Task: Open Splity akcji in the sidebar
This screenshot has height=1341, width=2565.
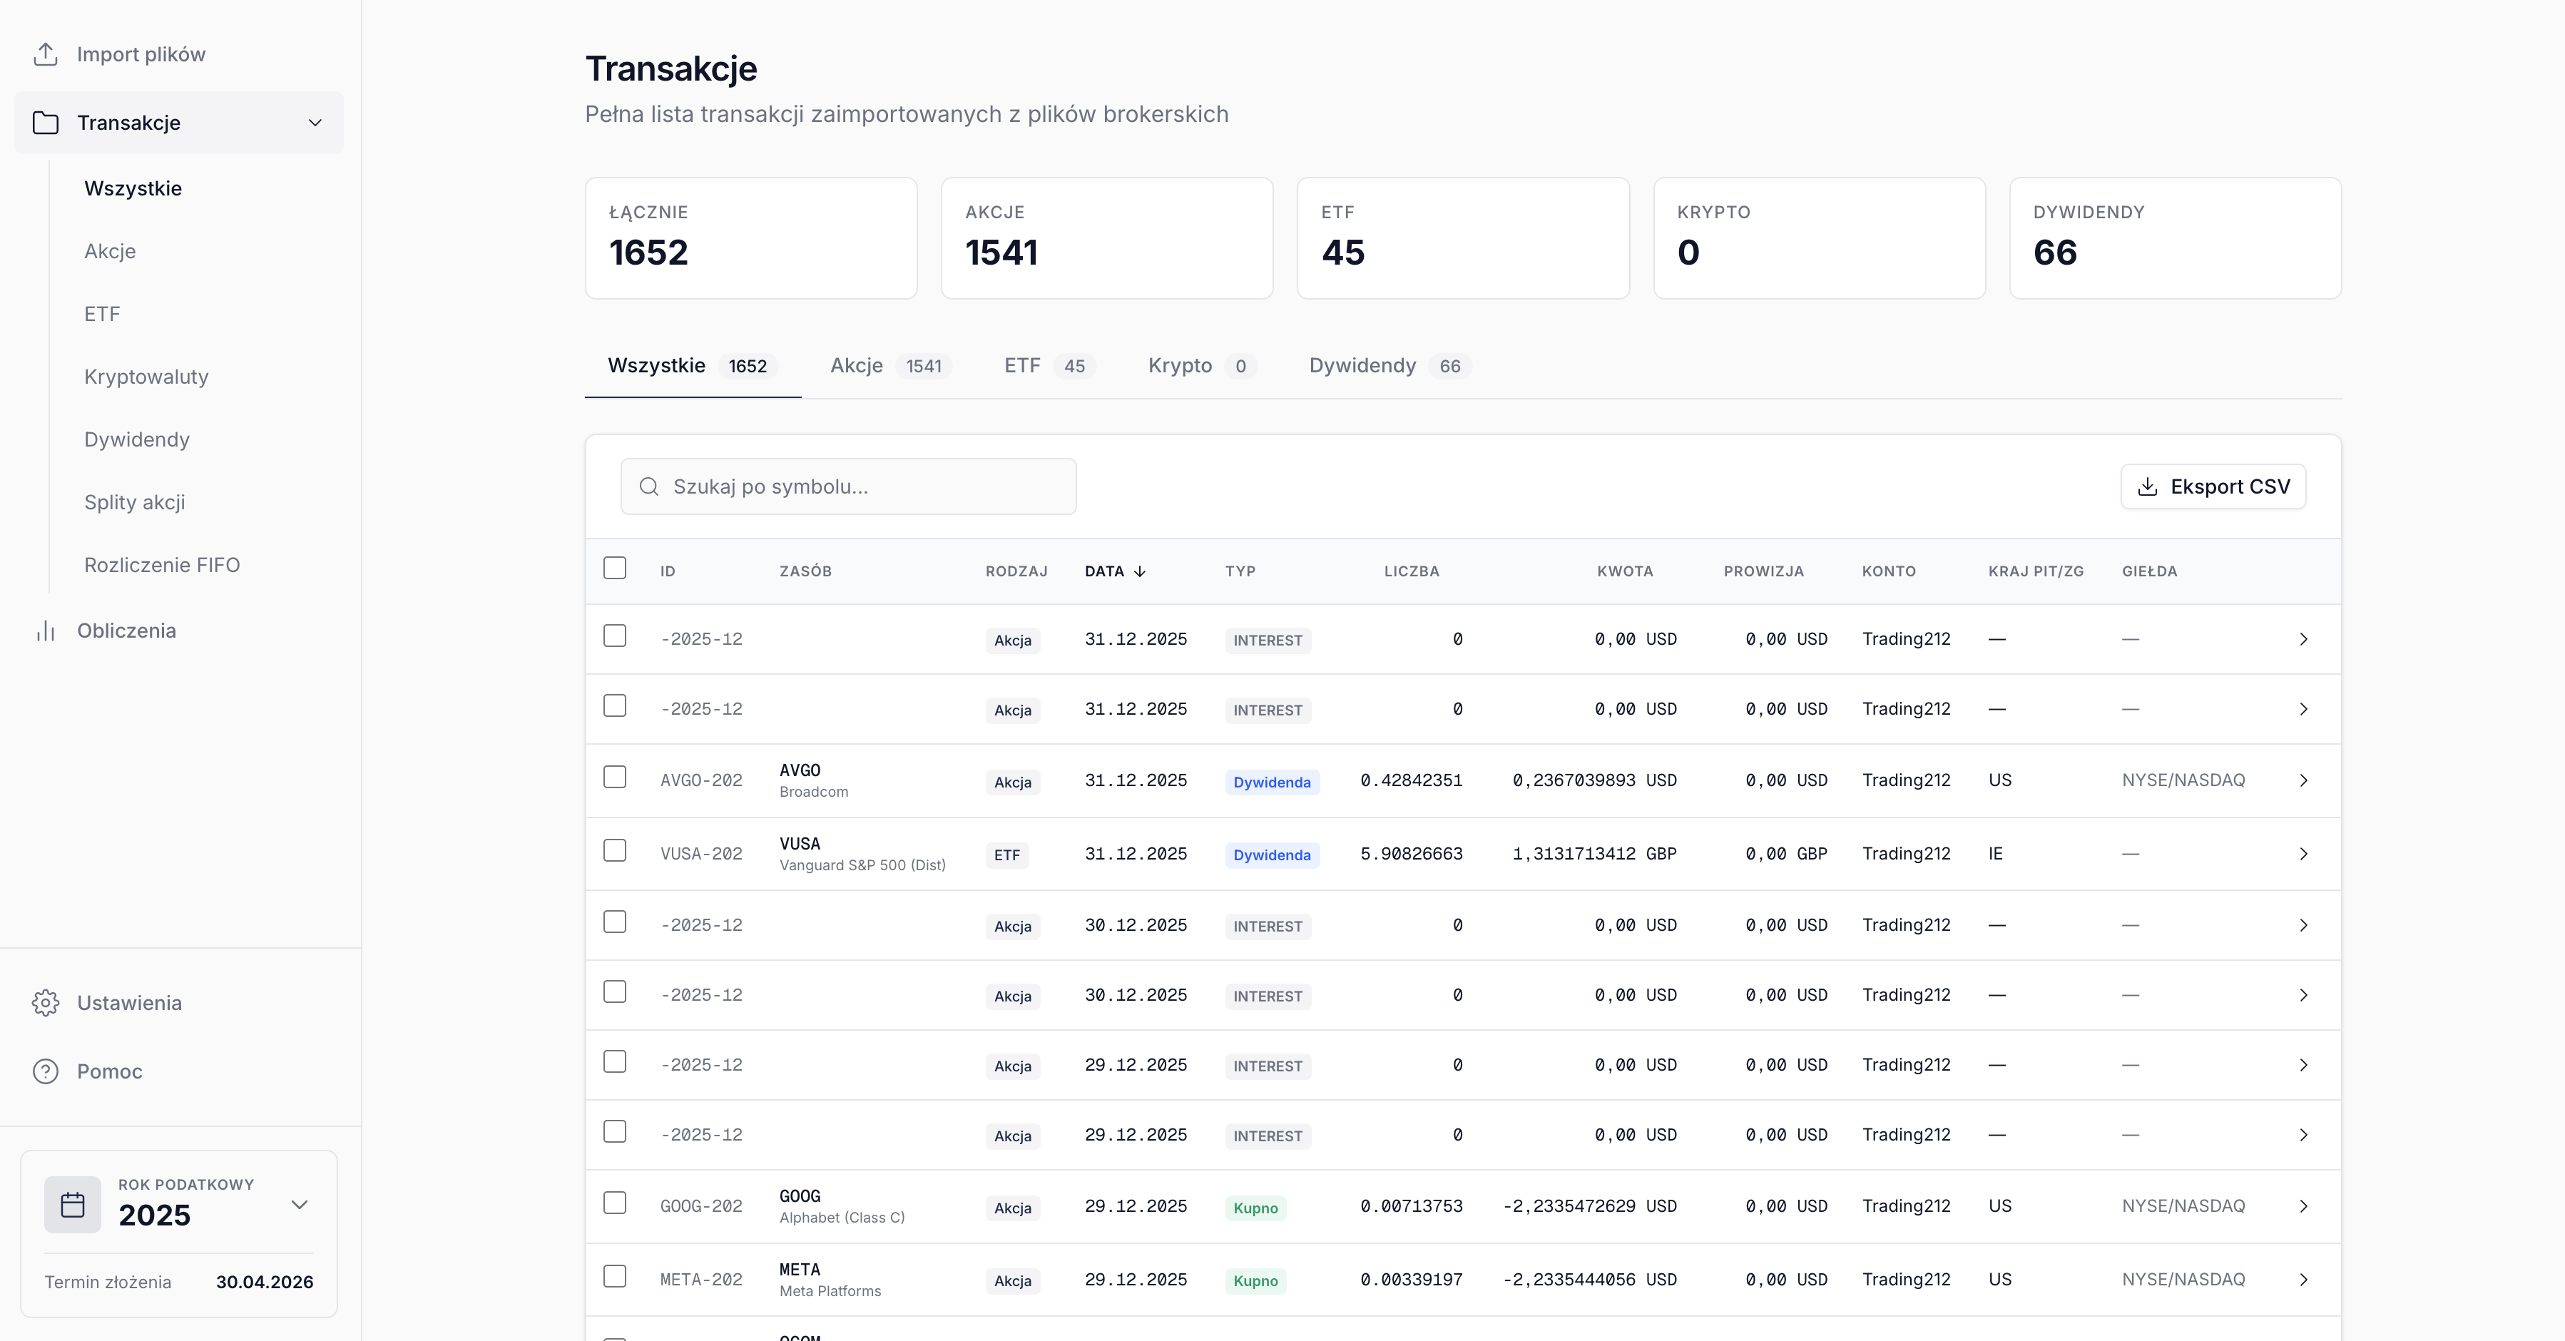Action: pyautogui.click(x=134, y=501)
